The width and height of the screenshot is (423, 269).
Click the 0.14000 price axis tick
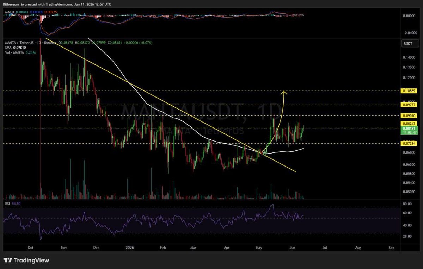(408, 57)
